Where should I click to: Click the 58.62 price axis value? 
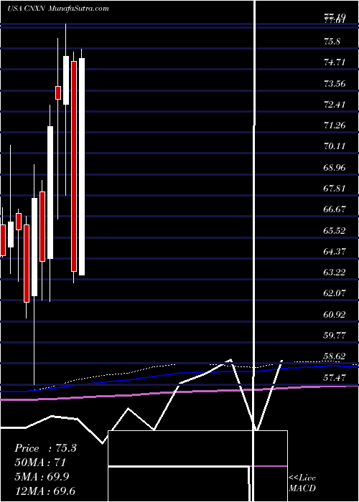tap(335, 356)
